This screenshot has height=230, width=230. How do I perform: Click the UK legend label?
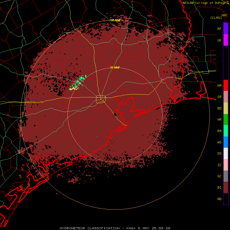coord(220,40)
